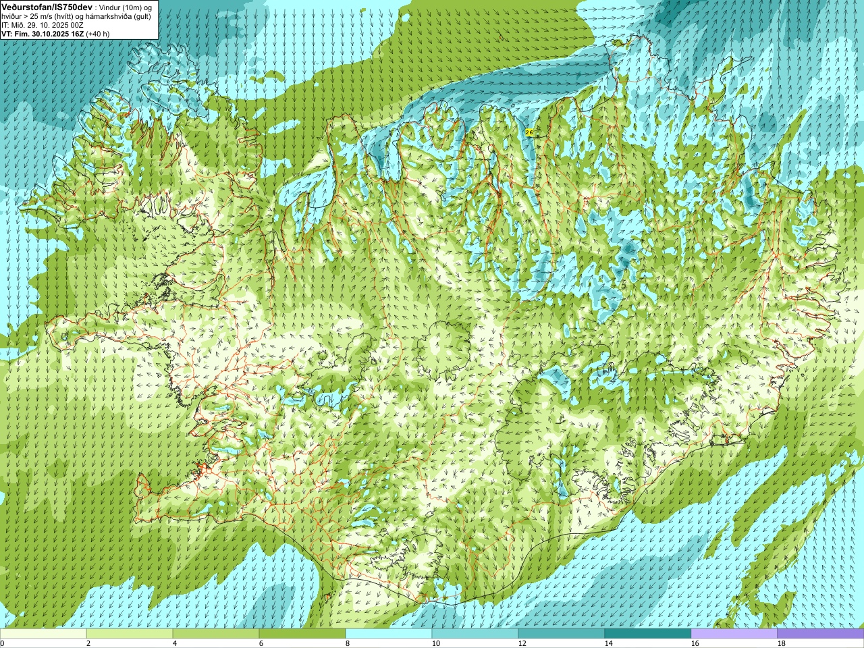Screen dimensions: 864x648
Task: Click the yellow 26 max gust marker
Action: [529, 133]
